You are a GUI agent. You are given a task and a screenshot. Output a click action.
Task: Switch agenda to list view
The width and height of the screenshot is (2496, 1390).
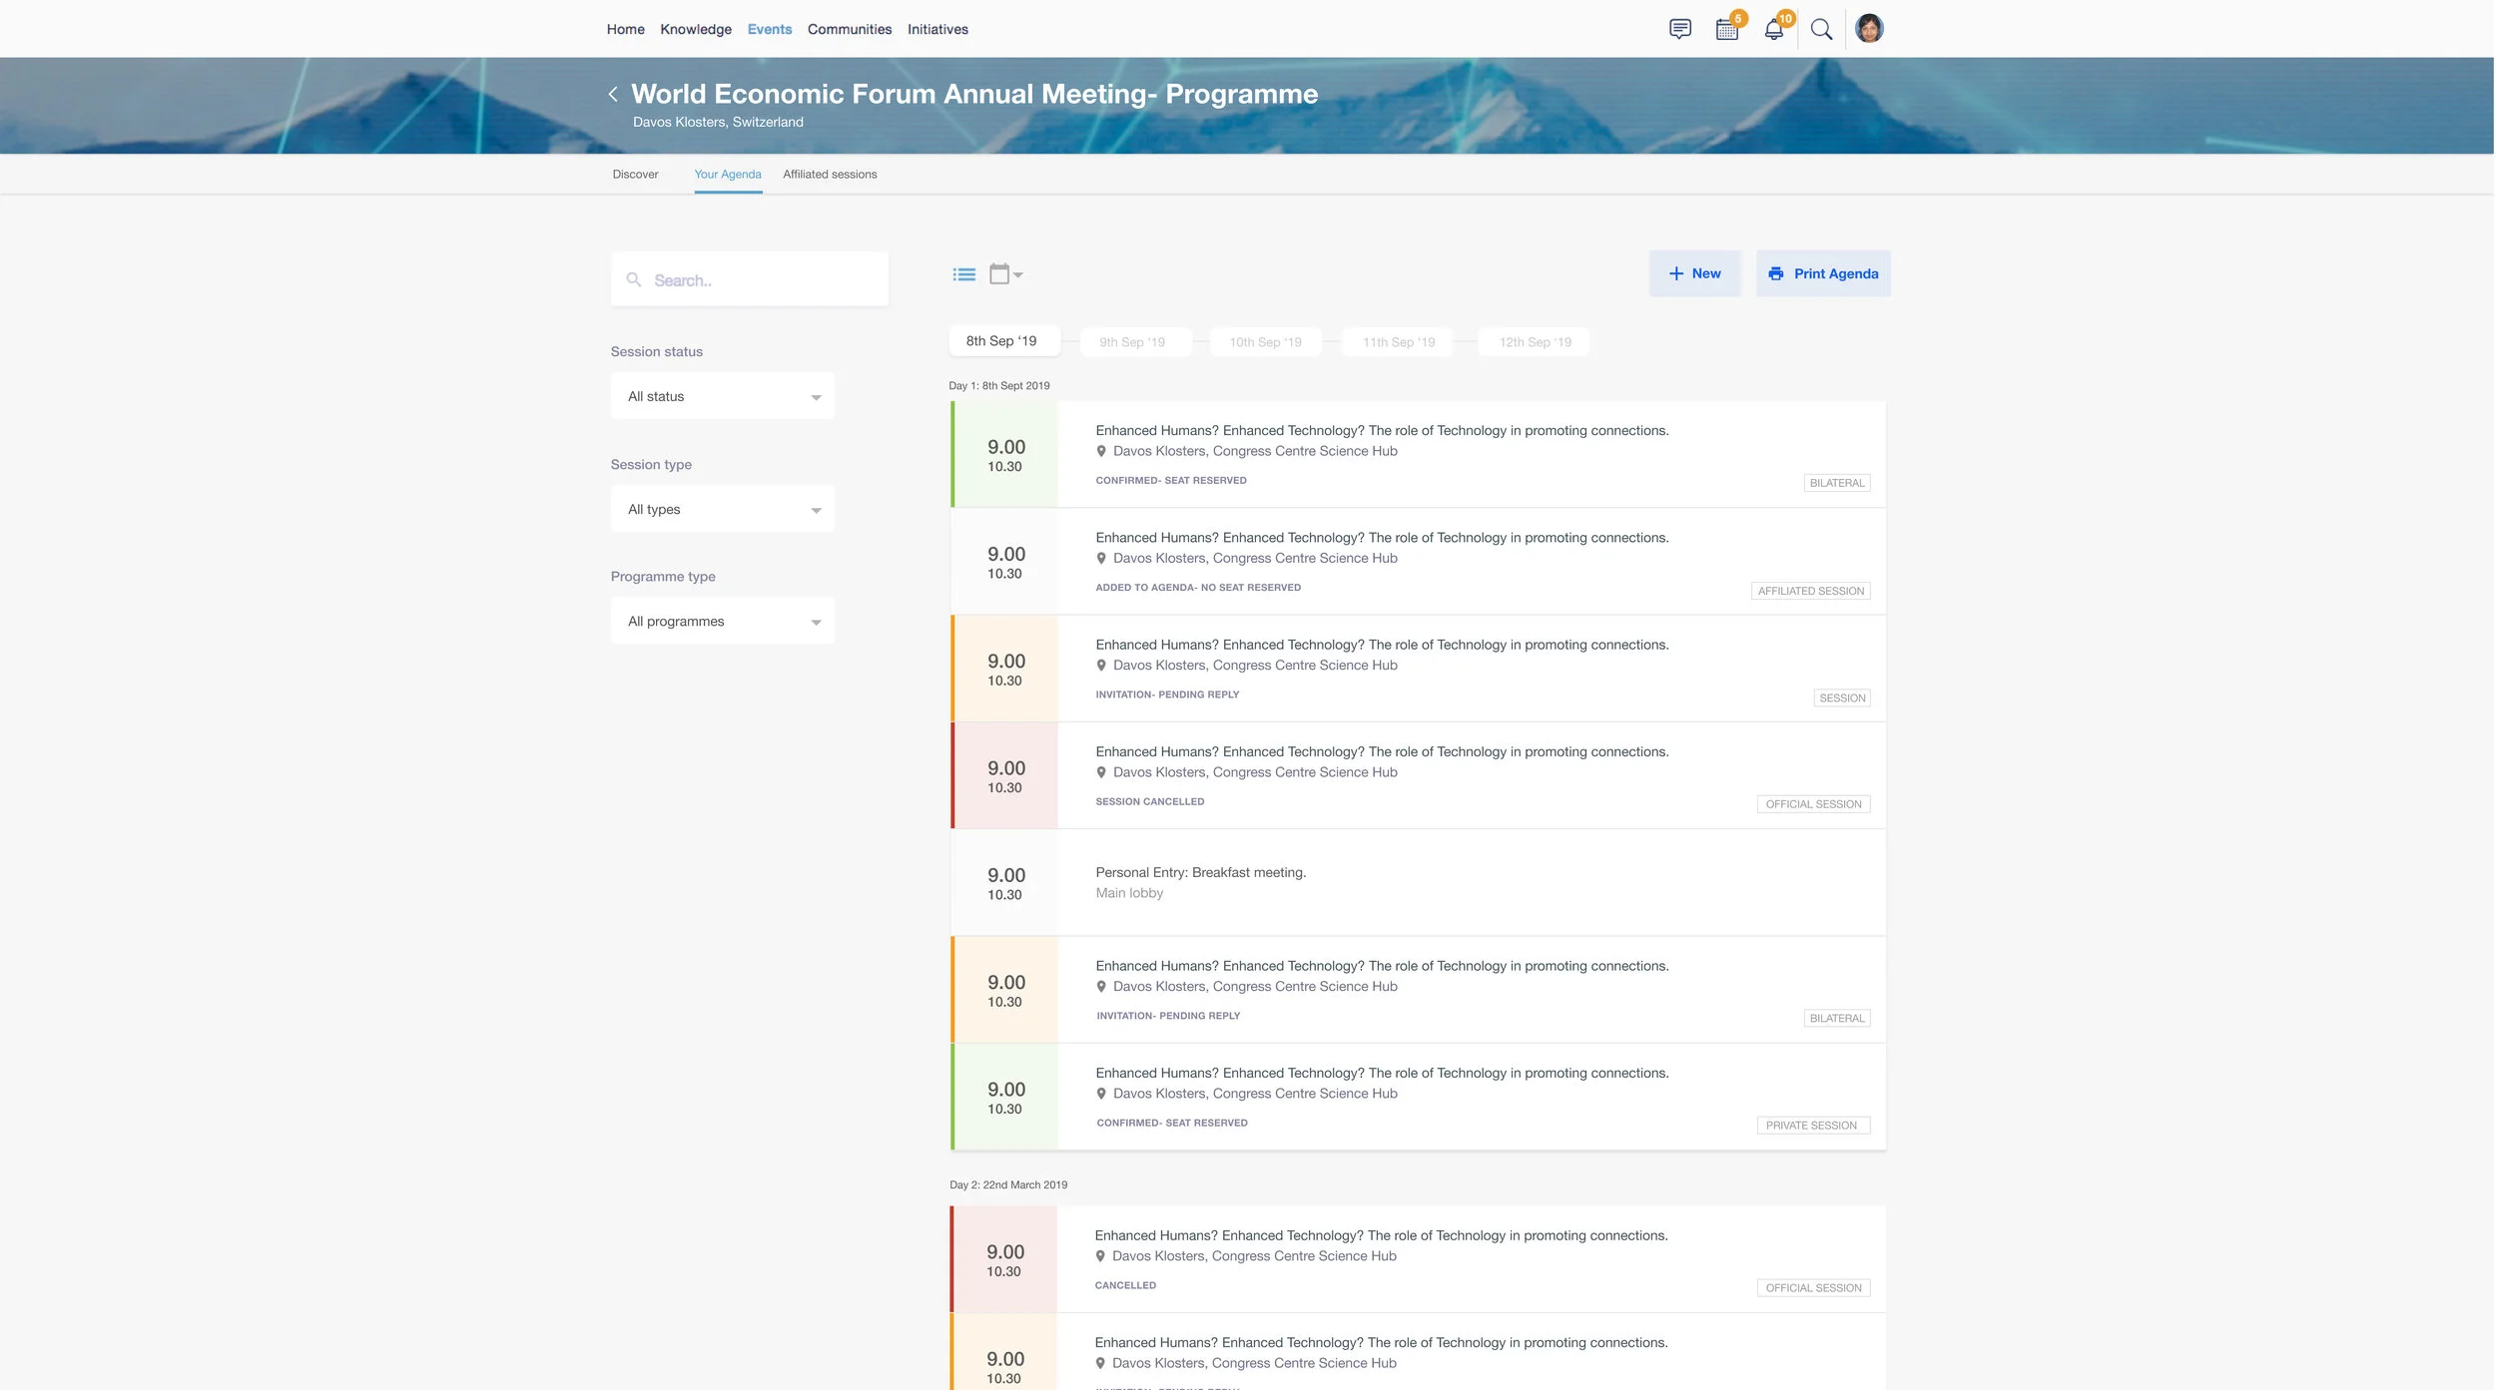tap(964, 273)
